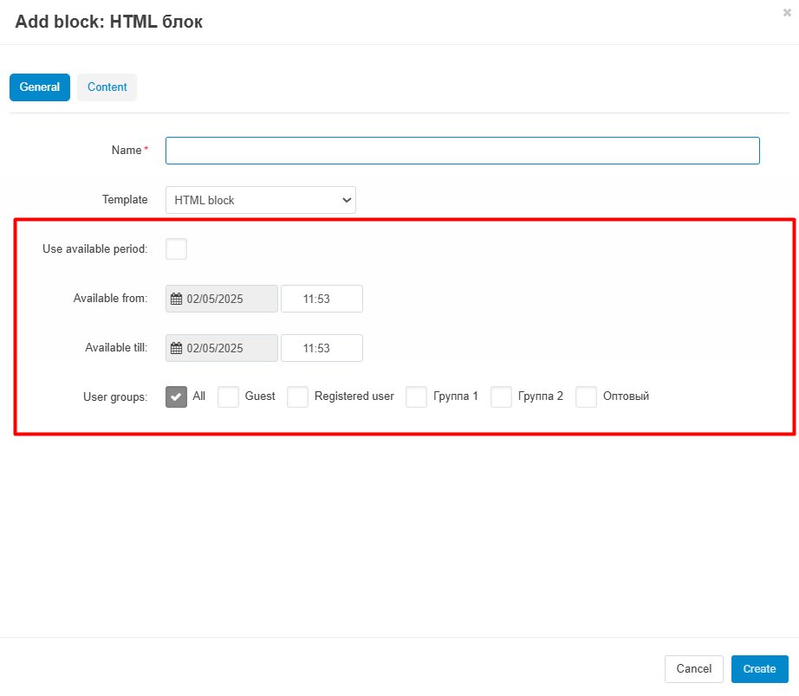Enable the Use available period checkbox
This screenshot has width=799, height=696.
[176, 249]
